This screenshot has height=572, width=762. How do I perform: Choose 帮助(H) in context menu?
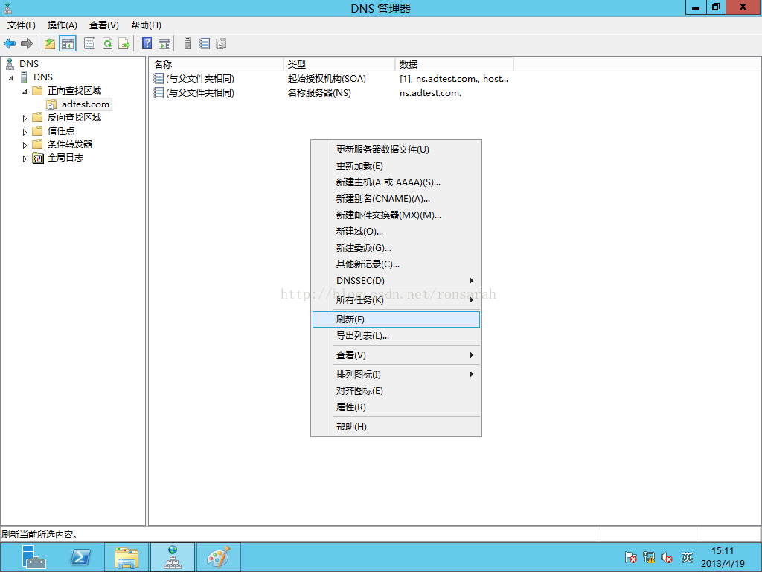tap(396, 427)
